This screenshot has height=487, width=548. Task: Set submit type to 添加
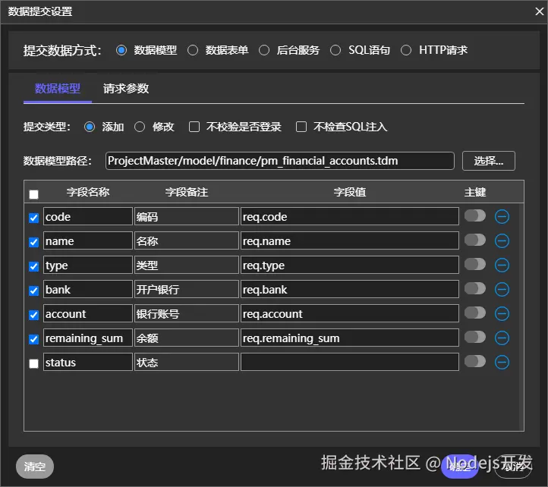[x=90, y=127]
